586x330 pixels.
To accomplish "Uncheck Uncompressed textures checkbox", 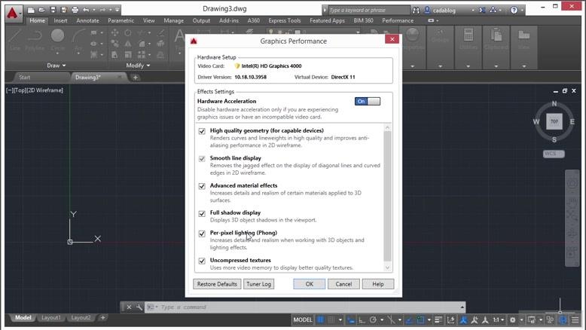I will click(202, 261).
